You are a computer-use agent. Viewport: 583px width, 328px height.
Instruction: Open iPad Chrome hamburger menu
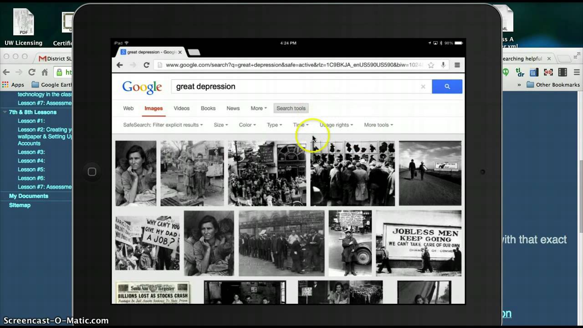[457, 65]
